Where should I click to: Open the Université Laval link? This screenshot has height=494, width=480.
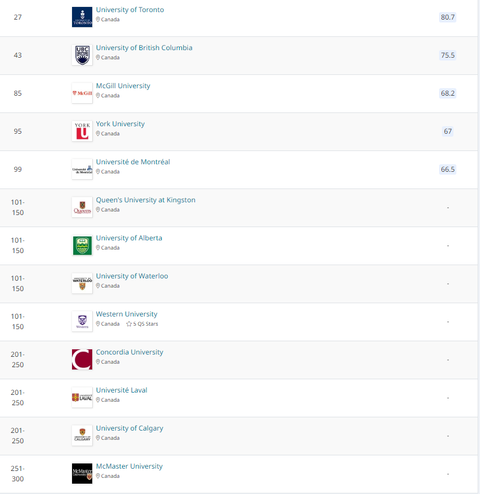[x=122, y=390]
